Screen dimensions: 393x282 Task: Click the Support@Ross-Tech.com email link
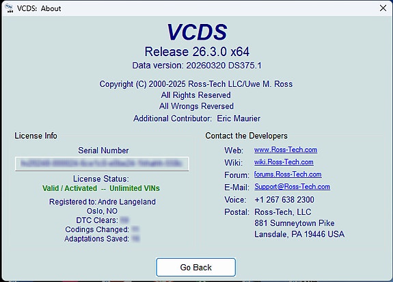coord(293,187)
